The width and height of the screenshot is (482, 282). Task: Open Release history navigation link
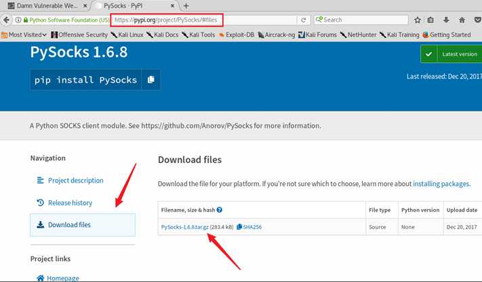[x=70, y=203]
